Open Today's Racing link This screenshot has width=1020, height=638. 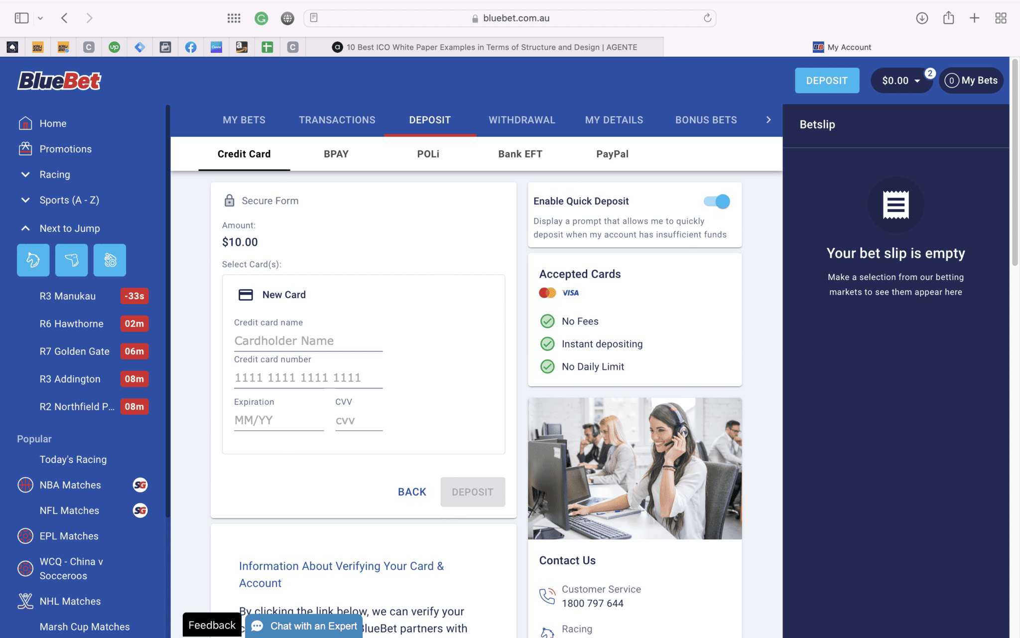coord(73,460)
